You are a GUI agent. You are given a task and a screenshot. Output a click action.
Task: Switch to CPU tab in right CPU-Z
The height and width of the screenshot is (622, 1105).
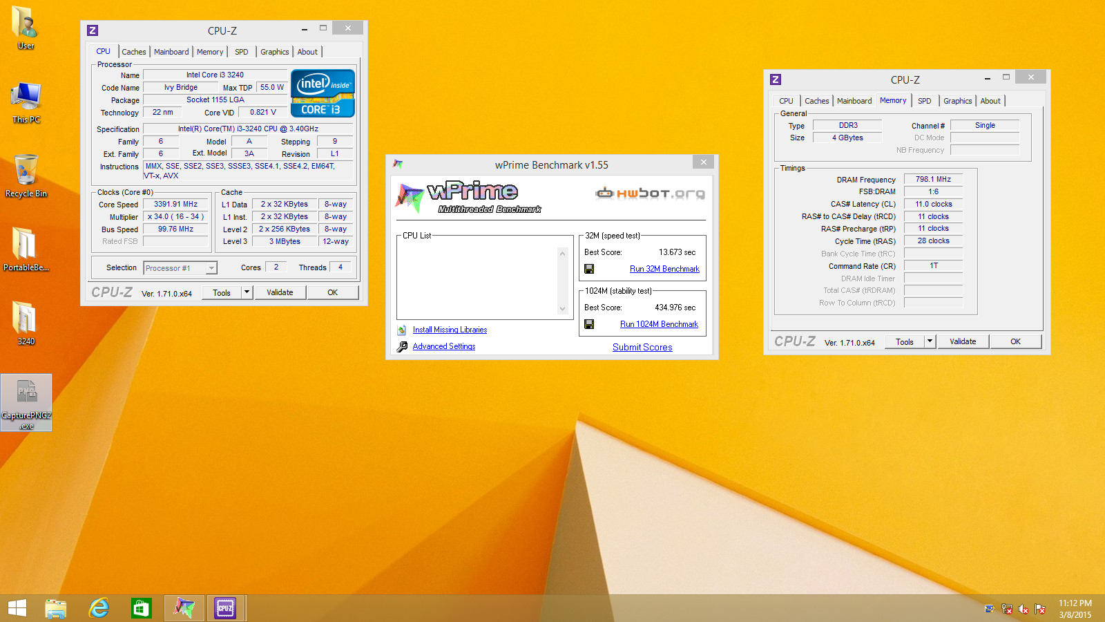[786, 101]
